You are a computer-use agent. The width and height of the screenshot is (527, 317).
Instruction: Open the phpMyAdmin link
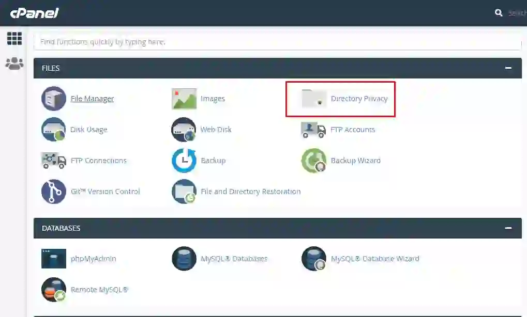94,259
